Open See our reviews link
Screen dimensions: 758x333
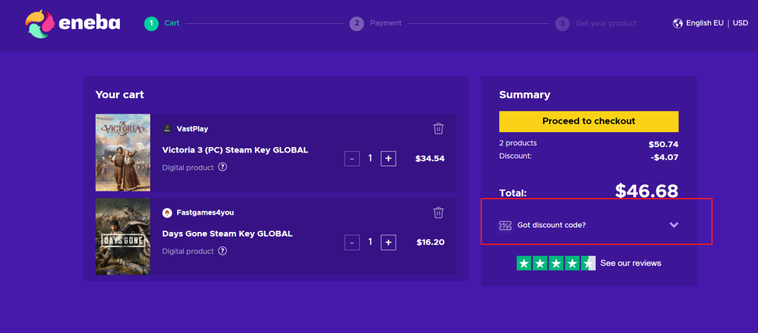click(x=631, y=263)
